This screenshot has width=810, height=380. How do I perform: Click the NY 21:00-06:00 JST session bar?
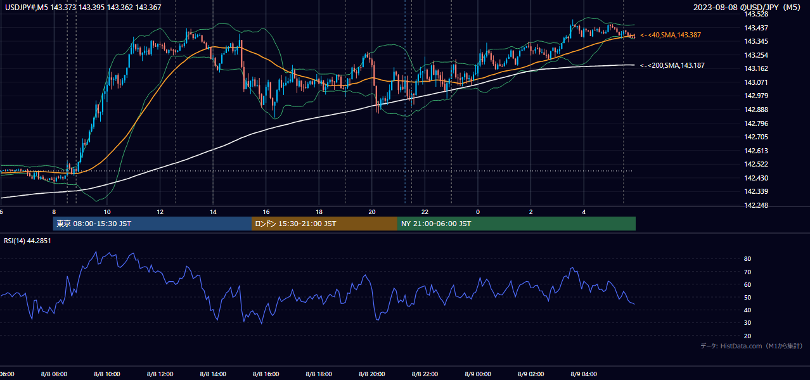517,224
